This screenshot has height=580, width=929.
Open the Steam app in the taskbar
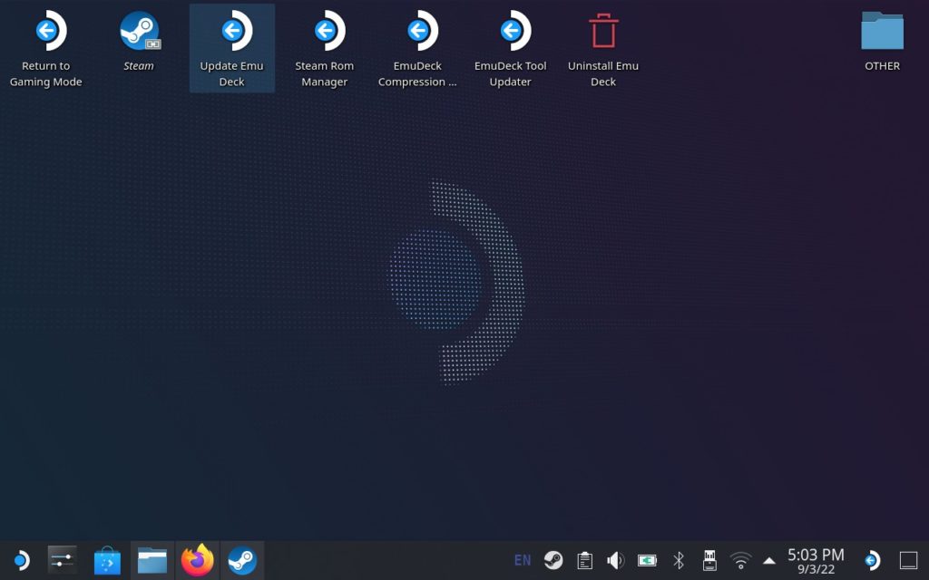click(242, 560)
